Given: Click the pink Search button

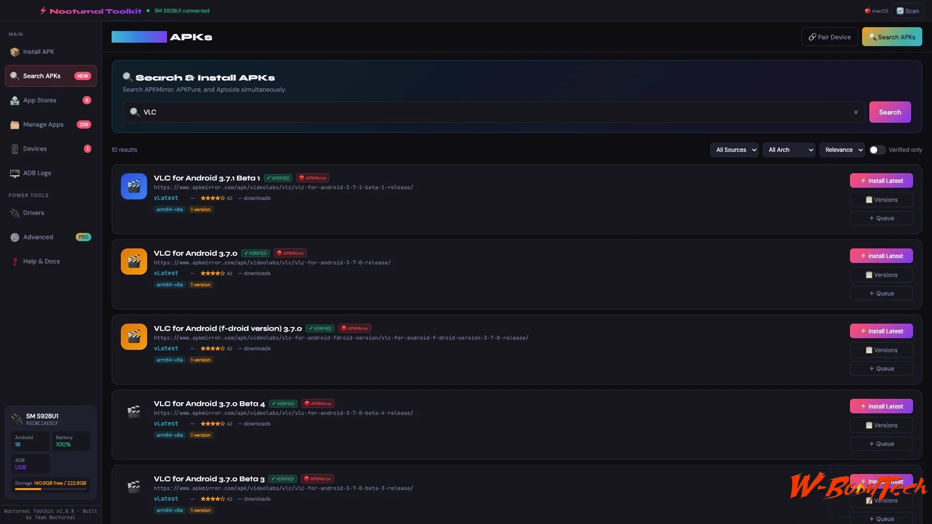Looking at the screenshot, I should 890,112.
